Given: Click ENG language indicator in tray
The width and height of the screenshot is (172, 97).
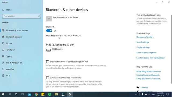Looking at the screenshot, I should [x=153, y=94].
